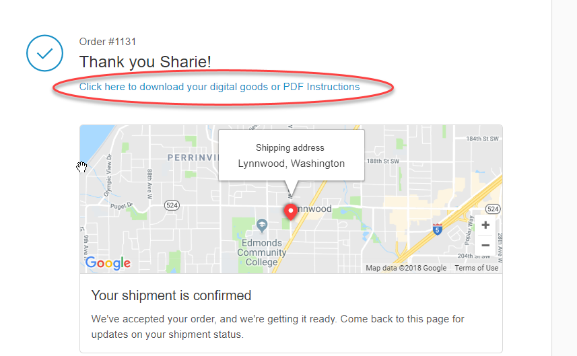Click the Order #1131 label
This screenshot has width=577, height=356.
click(108, 42)
